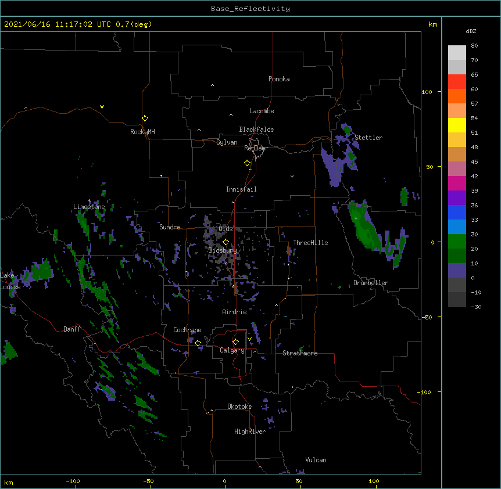The image size is (501, 489).
Task: Select the purple 36-39 dBZ legend swatch
Action: click(x=457, y=198)
